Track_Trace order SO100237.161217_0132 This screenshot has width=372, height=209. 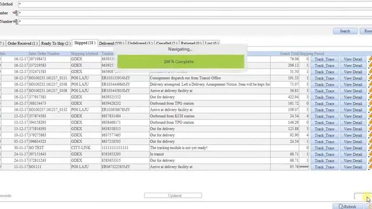click(324, 110)
